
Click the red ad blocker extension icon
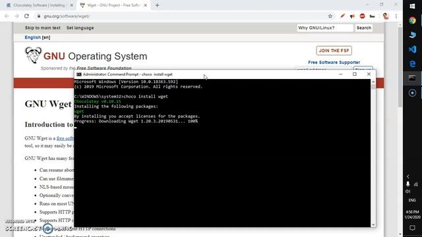tap(362, 16)
